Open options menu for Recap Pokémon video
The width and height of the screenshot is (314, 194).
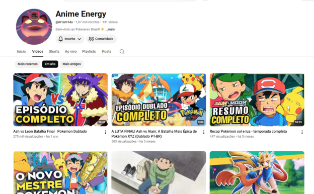[x=302, y=132]
